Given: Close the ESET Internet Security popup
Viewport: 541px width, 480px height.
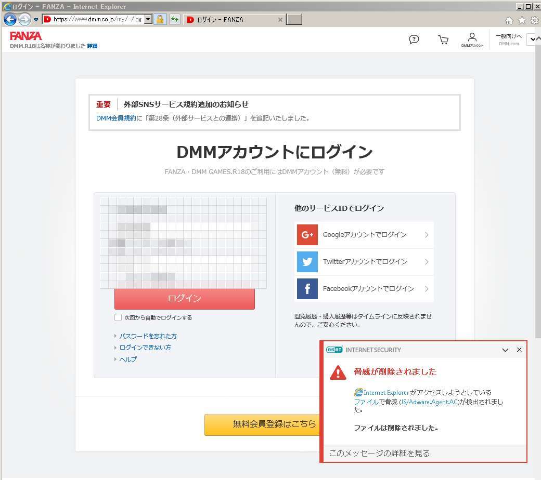Looking at the screenshot, I should click(x=519, y=350).
